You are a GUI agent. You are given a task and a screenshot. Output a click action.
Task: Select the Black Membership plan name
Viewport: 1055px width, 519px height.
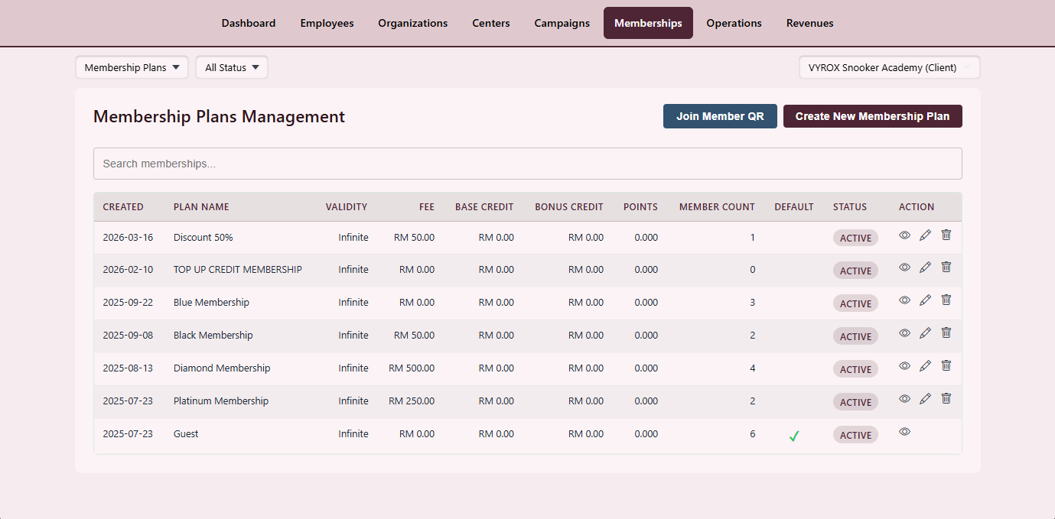click(x=213, y=336)
